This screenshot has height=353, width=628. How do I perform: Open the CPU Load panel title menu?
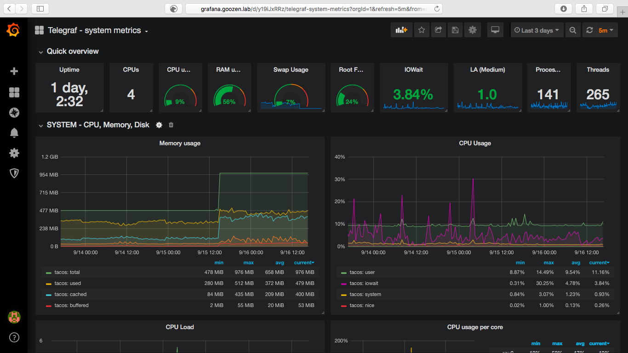coord(180,327)
